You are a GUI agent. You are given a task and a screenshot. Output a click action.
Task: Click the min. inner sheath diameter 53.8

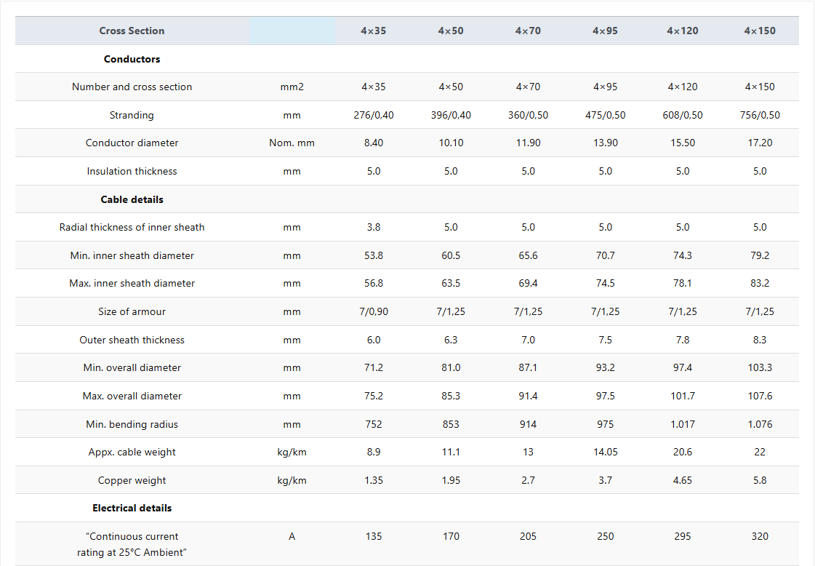tap(374, 255)
